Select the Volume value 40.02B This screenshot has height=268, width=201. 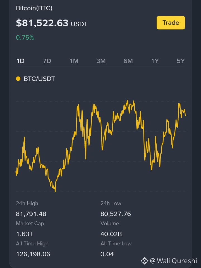(x=111, y=234)
